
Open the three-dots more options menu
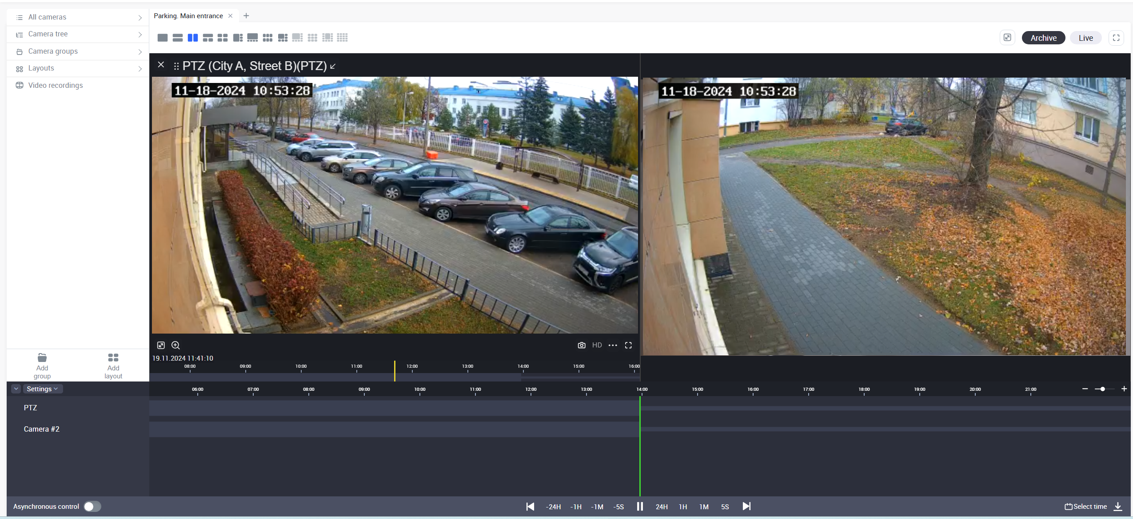613,345
